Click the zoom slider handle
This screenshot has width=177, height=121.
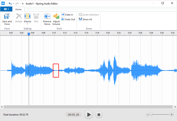tap(152, 114)
